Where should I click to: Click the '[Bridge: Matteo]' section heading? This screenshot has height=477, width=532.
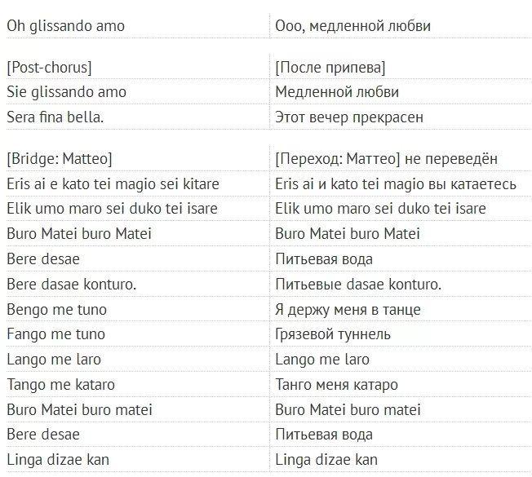59,158
